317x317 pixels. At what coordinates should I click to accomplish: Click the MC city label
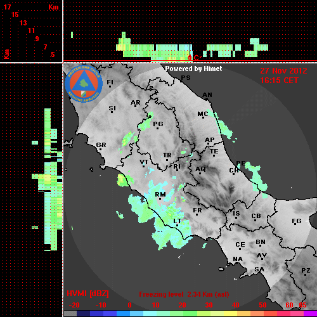203,114
